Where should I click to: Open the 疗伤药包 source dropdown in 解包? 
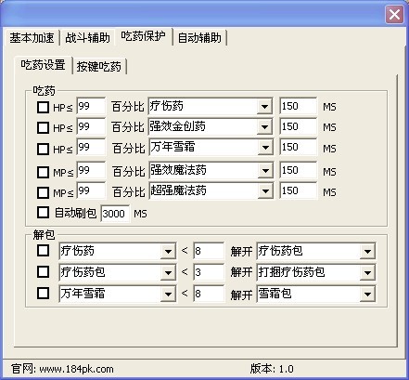tap(168, 272)
